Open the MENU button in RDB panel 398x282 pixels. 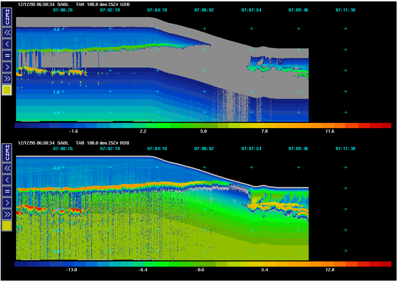[x=7, y=152]
